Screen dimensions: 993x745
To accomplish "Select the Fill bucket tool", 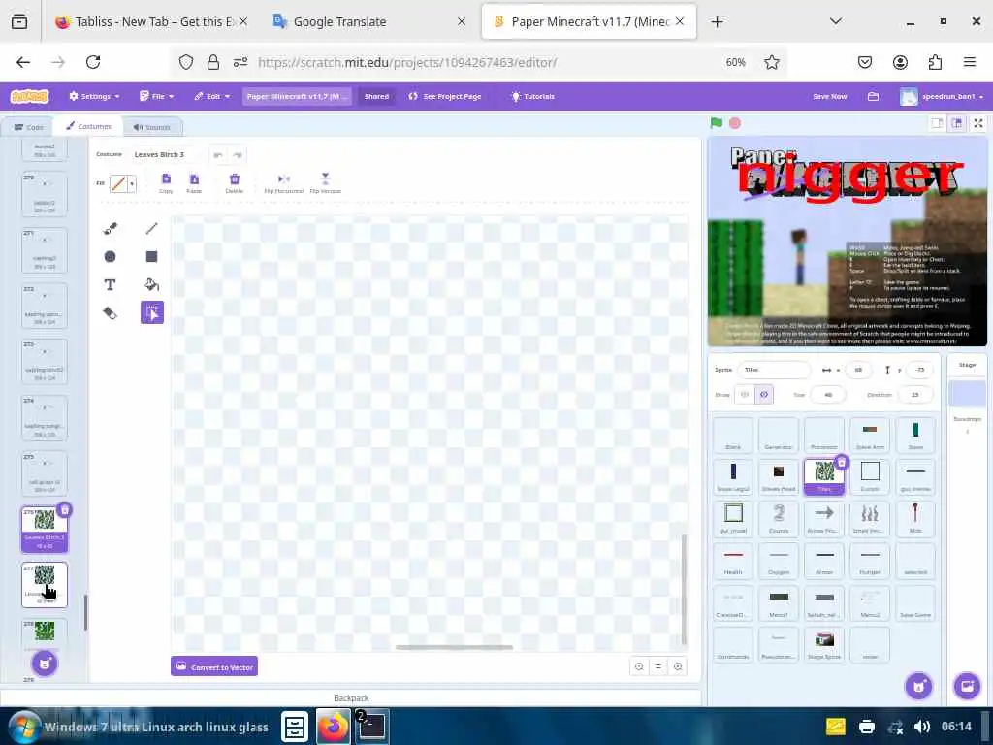I will click(x=151, y=284).
